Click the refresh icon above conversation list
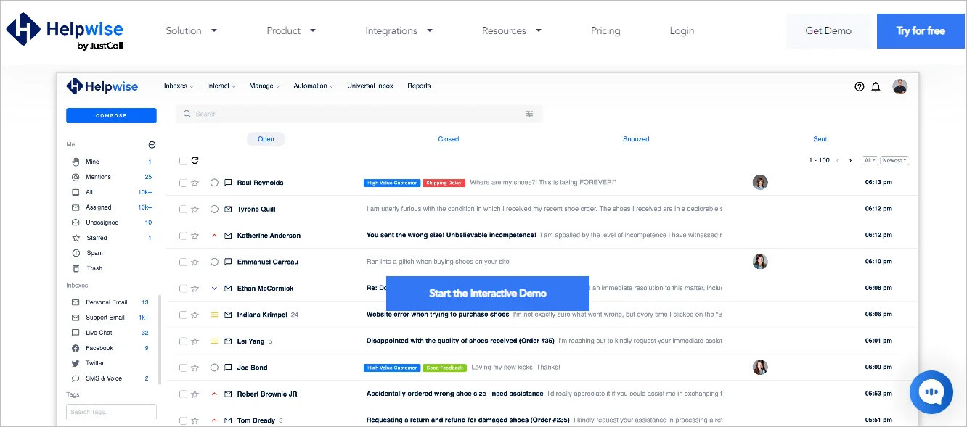967x427 pixels. pyautogui.click(x=195, y=160)
